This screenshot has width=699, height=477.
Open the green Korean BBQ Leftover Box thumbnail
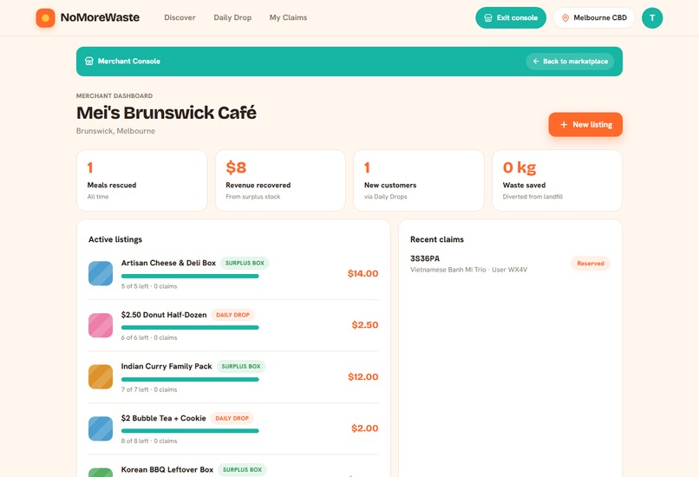coord(101,473)
